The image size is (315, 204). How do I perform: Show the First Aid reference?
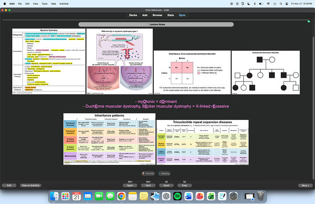coord(148,173)
